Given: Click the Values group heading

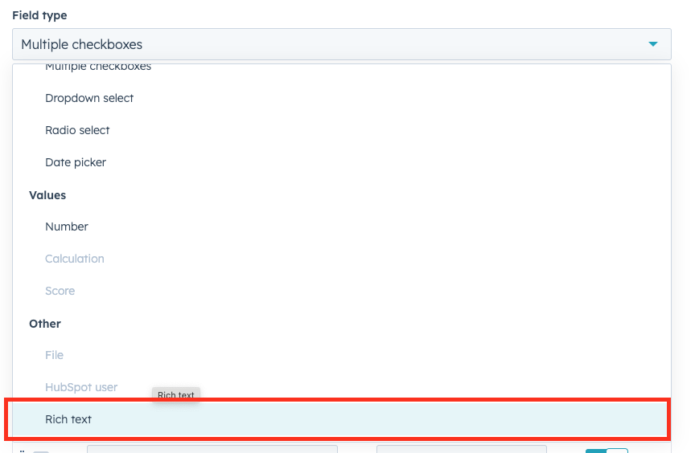Looking at the screenshot, I should pyautogui.click(x=47, y=195).
